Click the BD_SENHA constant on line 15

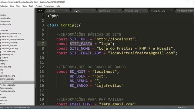click(79, 81)
